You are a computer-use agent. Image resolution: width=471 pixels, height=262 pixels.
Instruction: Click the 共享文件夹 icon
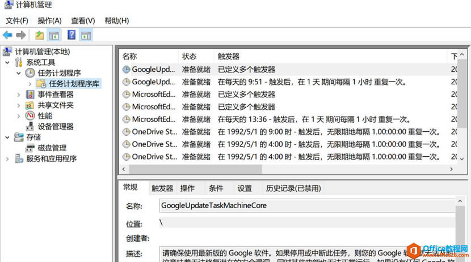point(30,105)
